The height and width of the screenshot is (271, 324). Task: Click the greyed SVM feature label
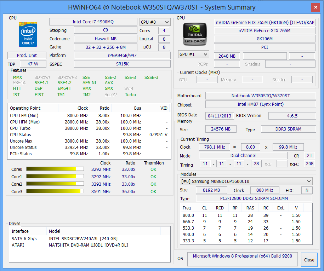(129, 88)
